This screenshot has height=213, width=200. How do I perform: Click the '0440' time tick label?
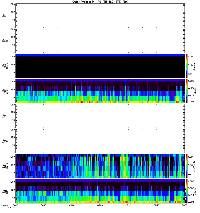point(72,206)
